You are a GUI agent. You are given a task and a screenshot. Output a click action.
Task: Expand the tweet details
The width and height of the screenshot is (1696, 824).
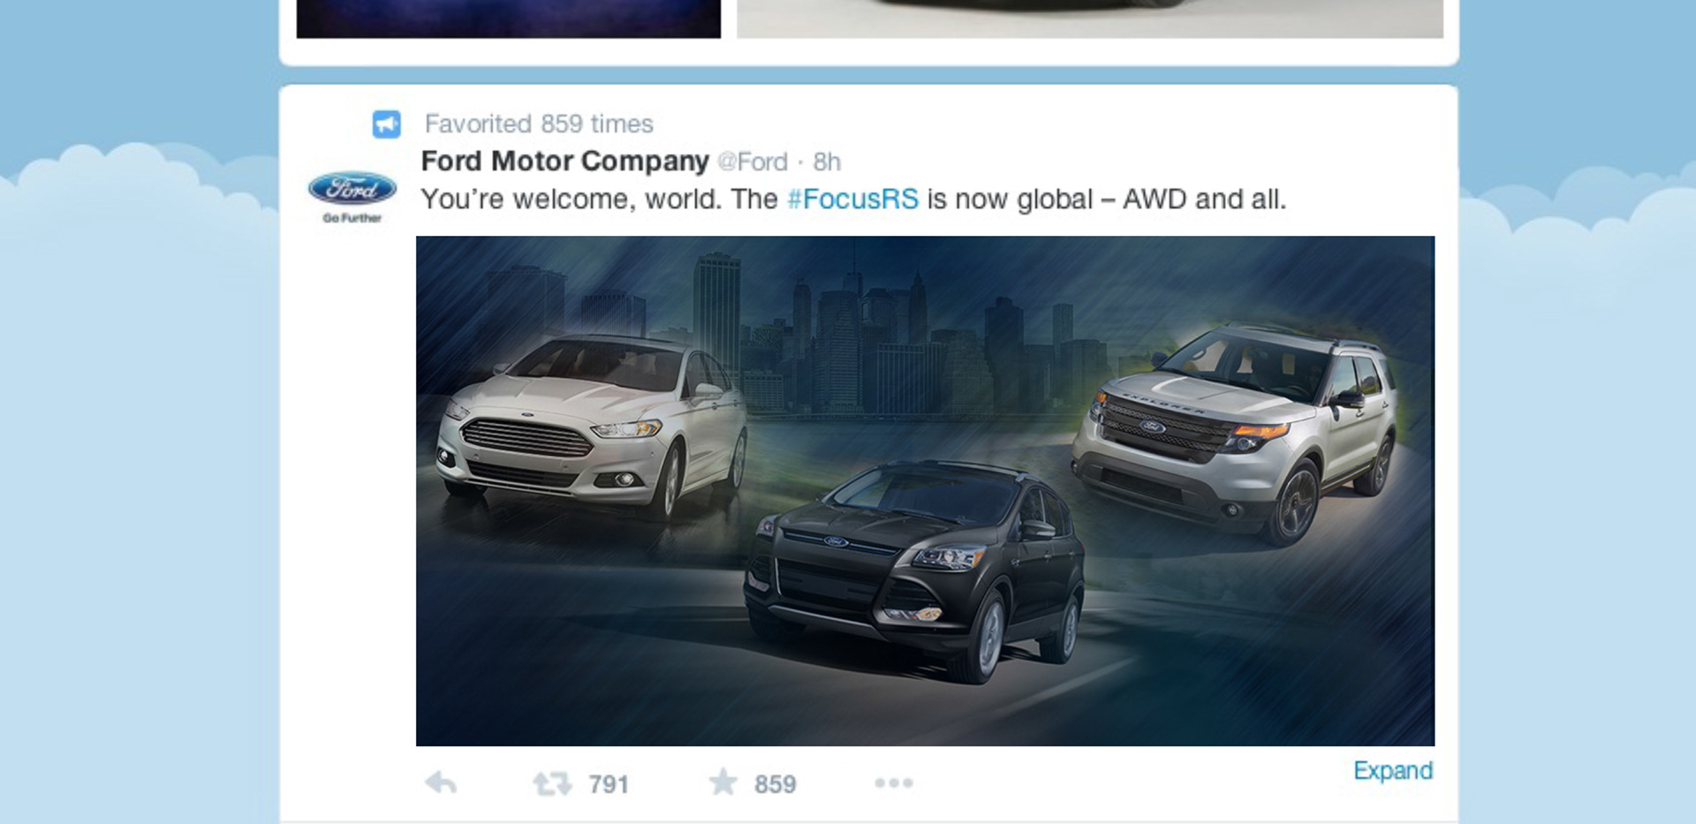1393,771
